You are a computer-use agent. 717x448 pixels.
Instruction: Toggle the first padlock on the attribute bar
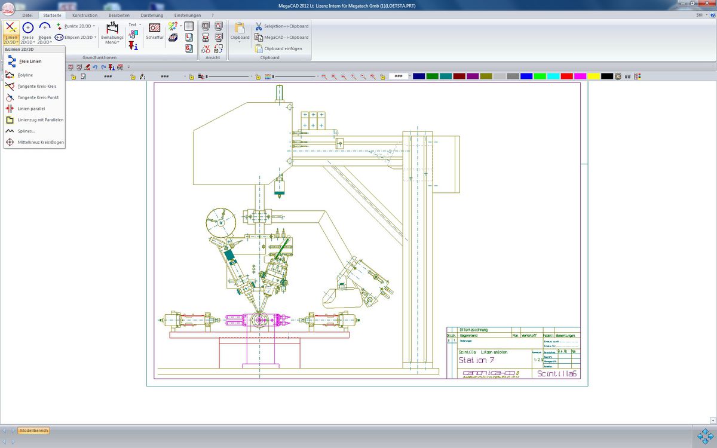coord(75,76)
